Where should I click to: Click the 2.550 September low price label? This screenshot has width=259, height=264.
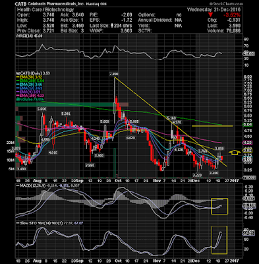coord(90,165)
